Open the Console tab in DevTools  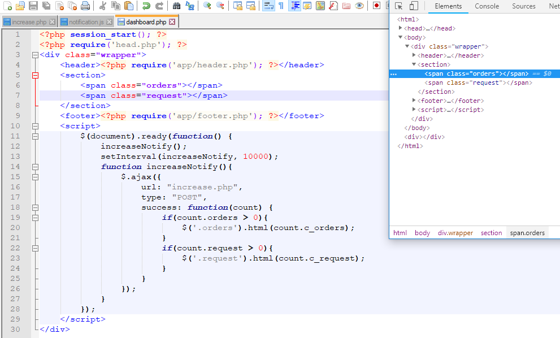487,6
